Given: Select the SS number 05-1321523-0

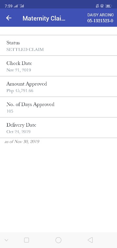Looking at the screenshot, I should [100, 21].
